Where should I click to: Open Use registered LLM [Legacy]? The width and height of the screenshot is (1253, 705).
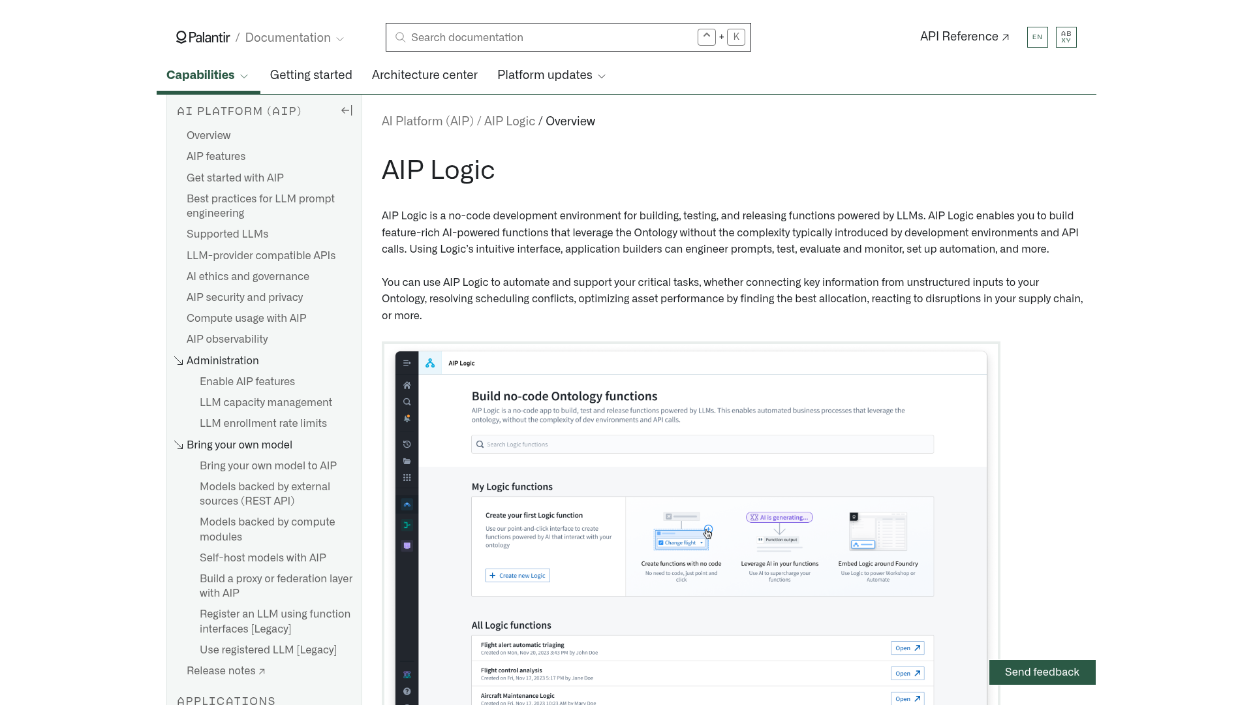[x=268, y=650]
